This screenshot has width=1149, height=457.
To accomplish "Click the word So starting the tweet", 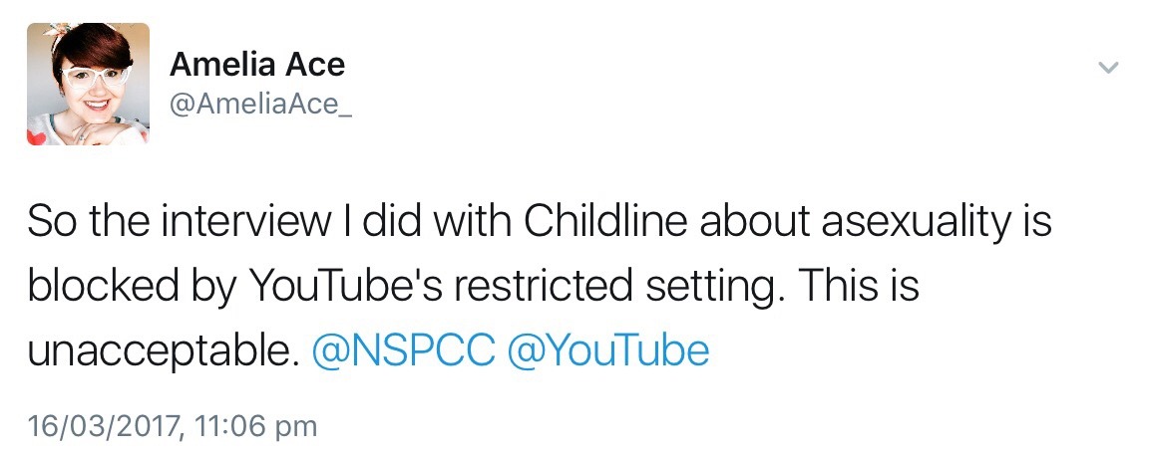I will click(50, 221).
